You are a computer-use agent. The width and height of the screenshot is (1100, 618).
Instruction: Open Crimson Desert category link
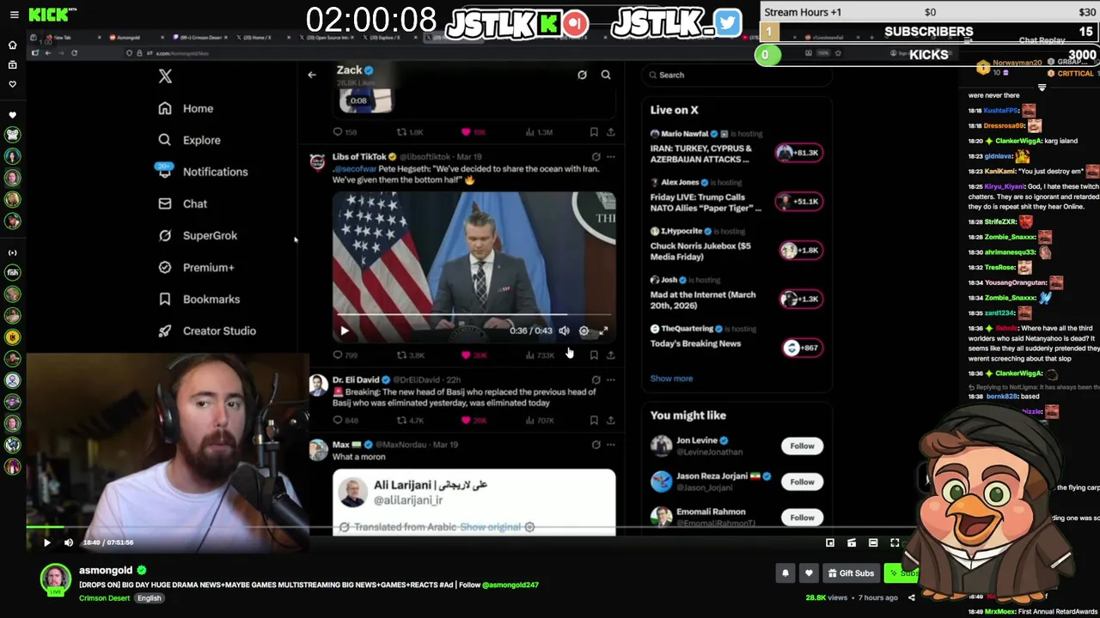tap(105, 598)
